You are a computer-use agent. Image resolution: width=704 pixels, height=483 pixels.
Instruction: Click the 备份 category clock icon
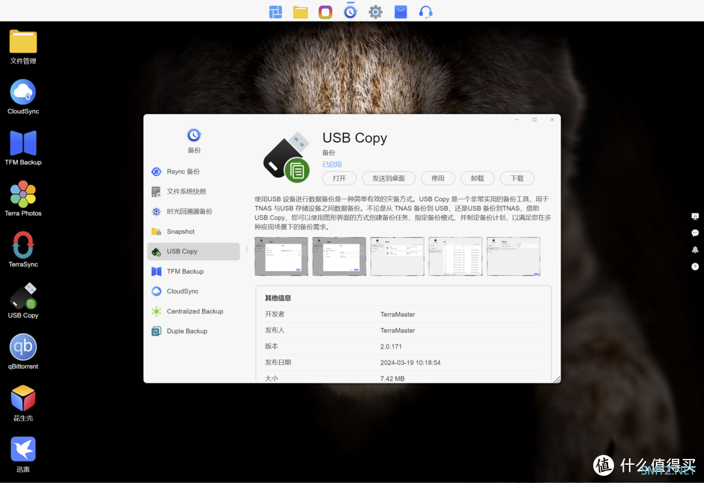tap(194, 135)
